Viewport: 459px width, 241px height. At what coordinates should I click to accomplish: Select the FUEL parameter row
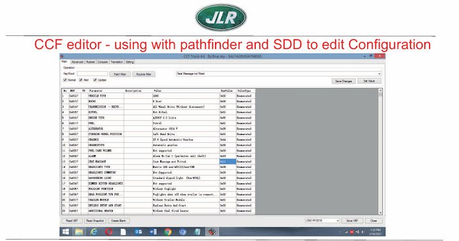159,123
